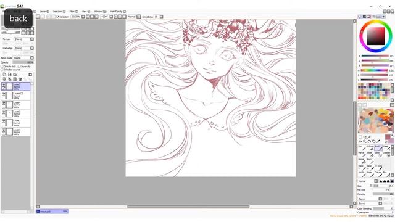Screen dimensions: 395x222
Task: Open the Layer menu
Action: tap(44, 12)
